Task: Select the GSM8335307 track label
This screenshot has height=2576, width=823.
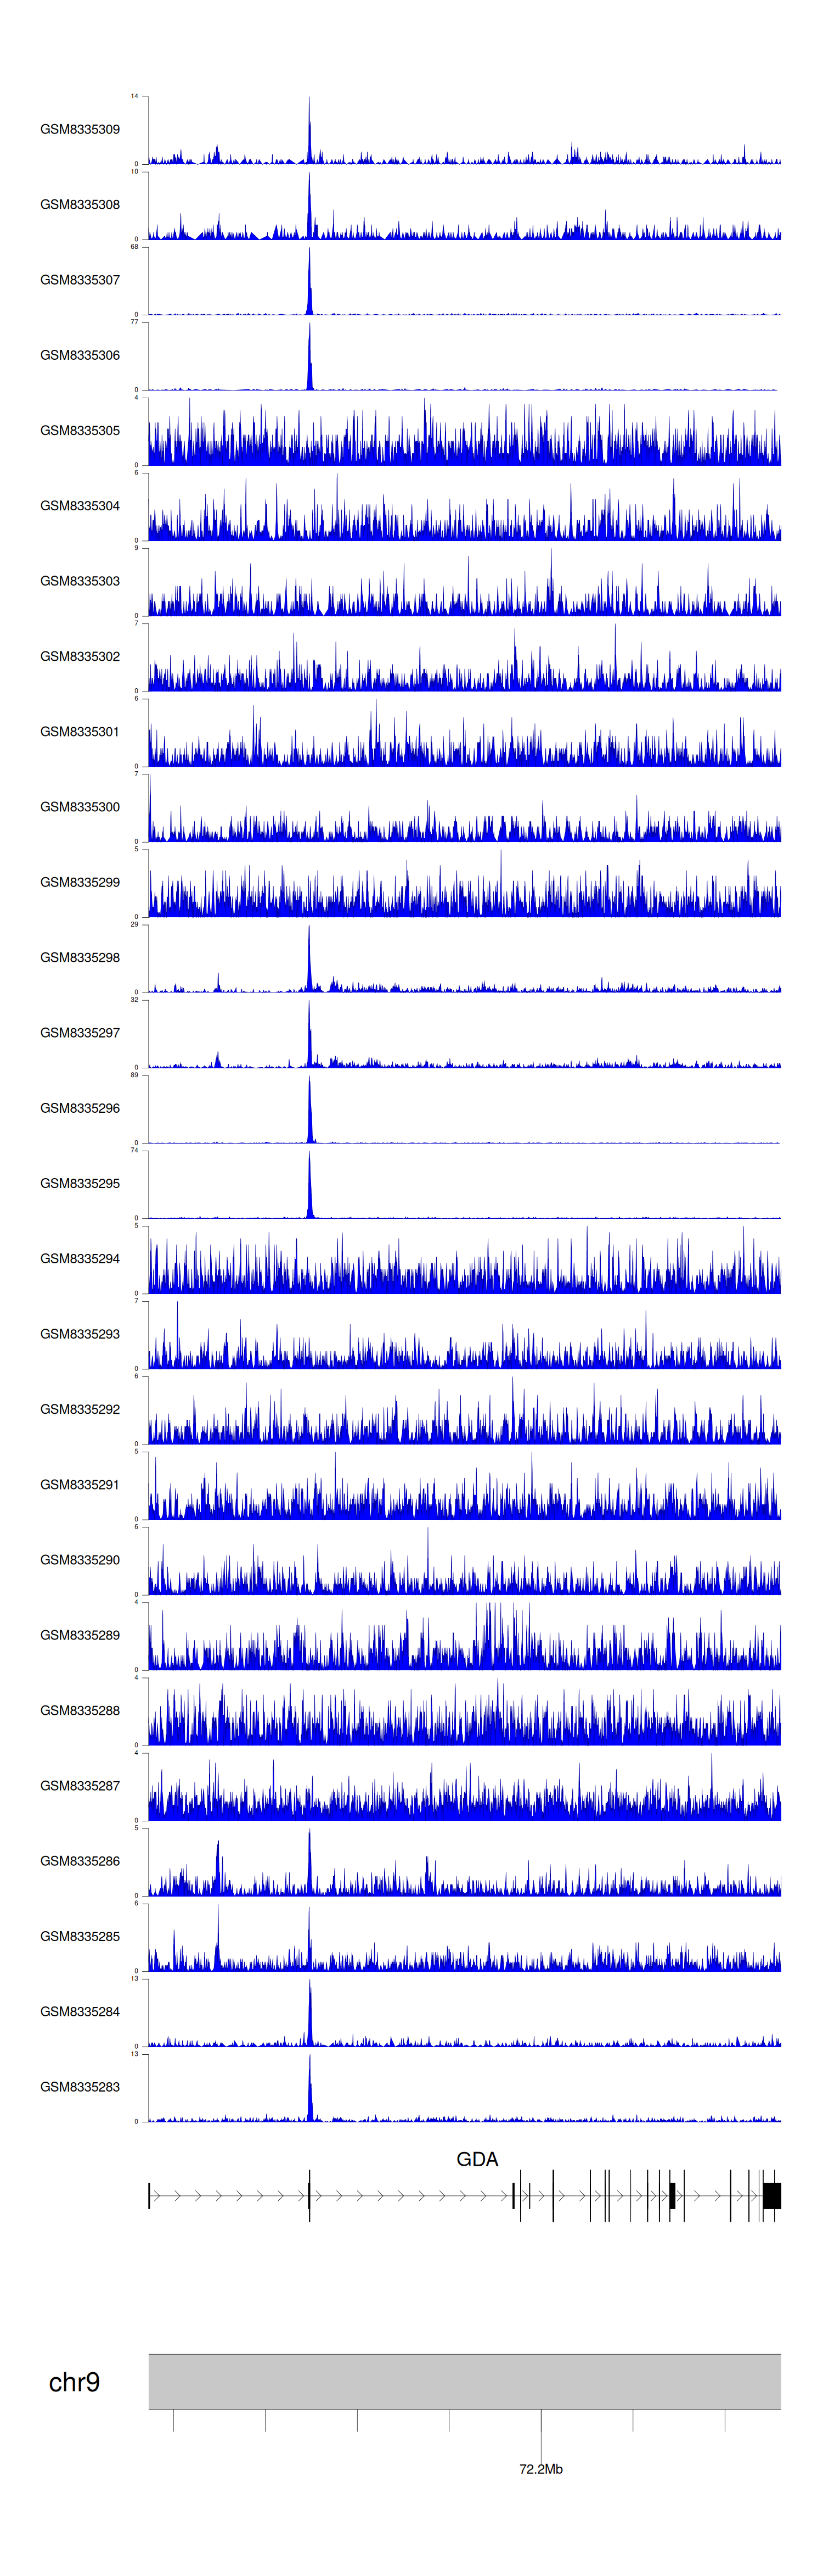Action: 80,280
